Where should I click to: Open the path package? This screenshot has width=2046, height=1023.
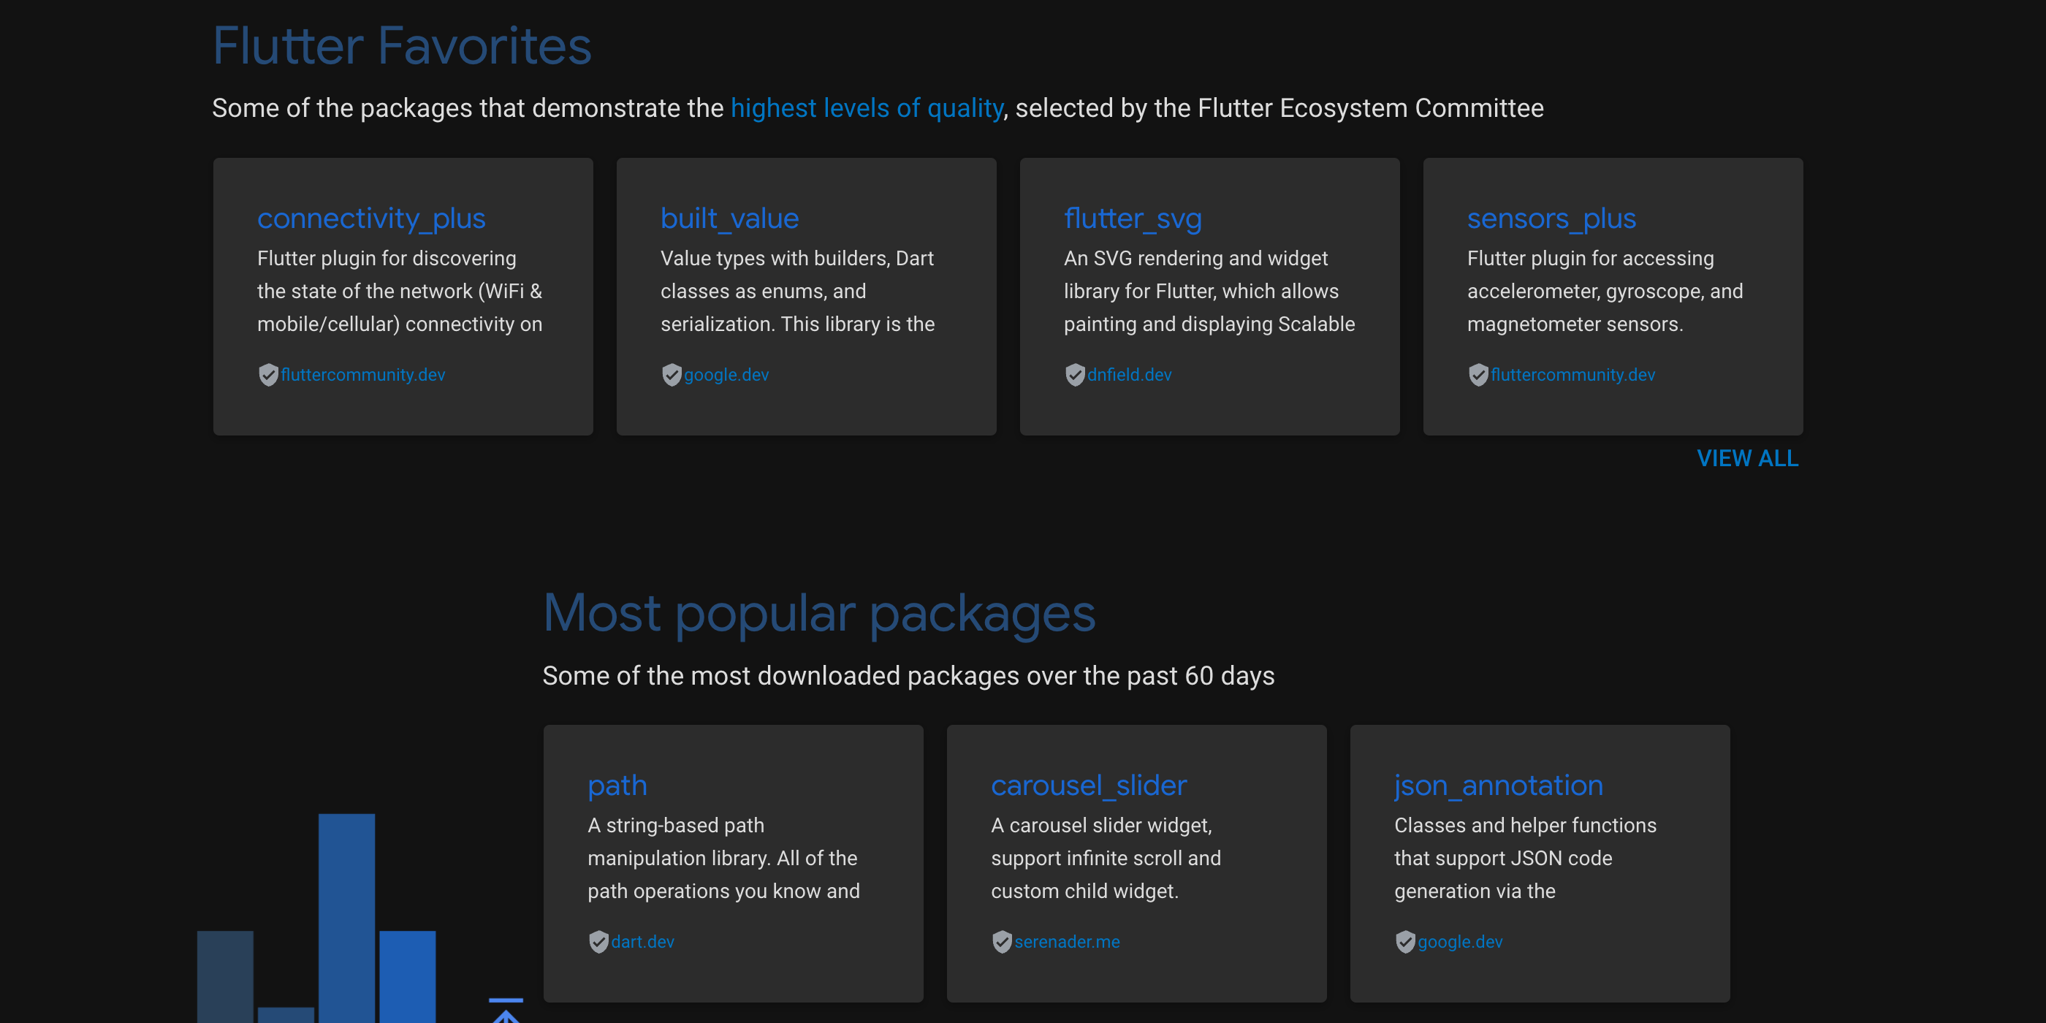pyautogui.click(x=617, y=786)
